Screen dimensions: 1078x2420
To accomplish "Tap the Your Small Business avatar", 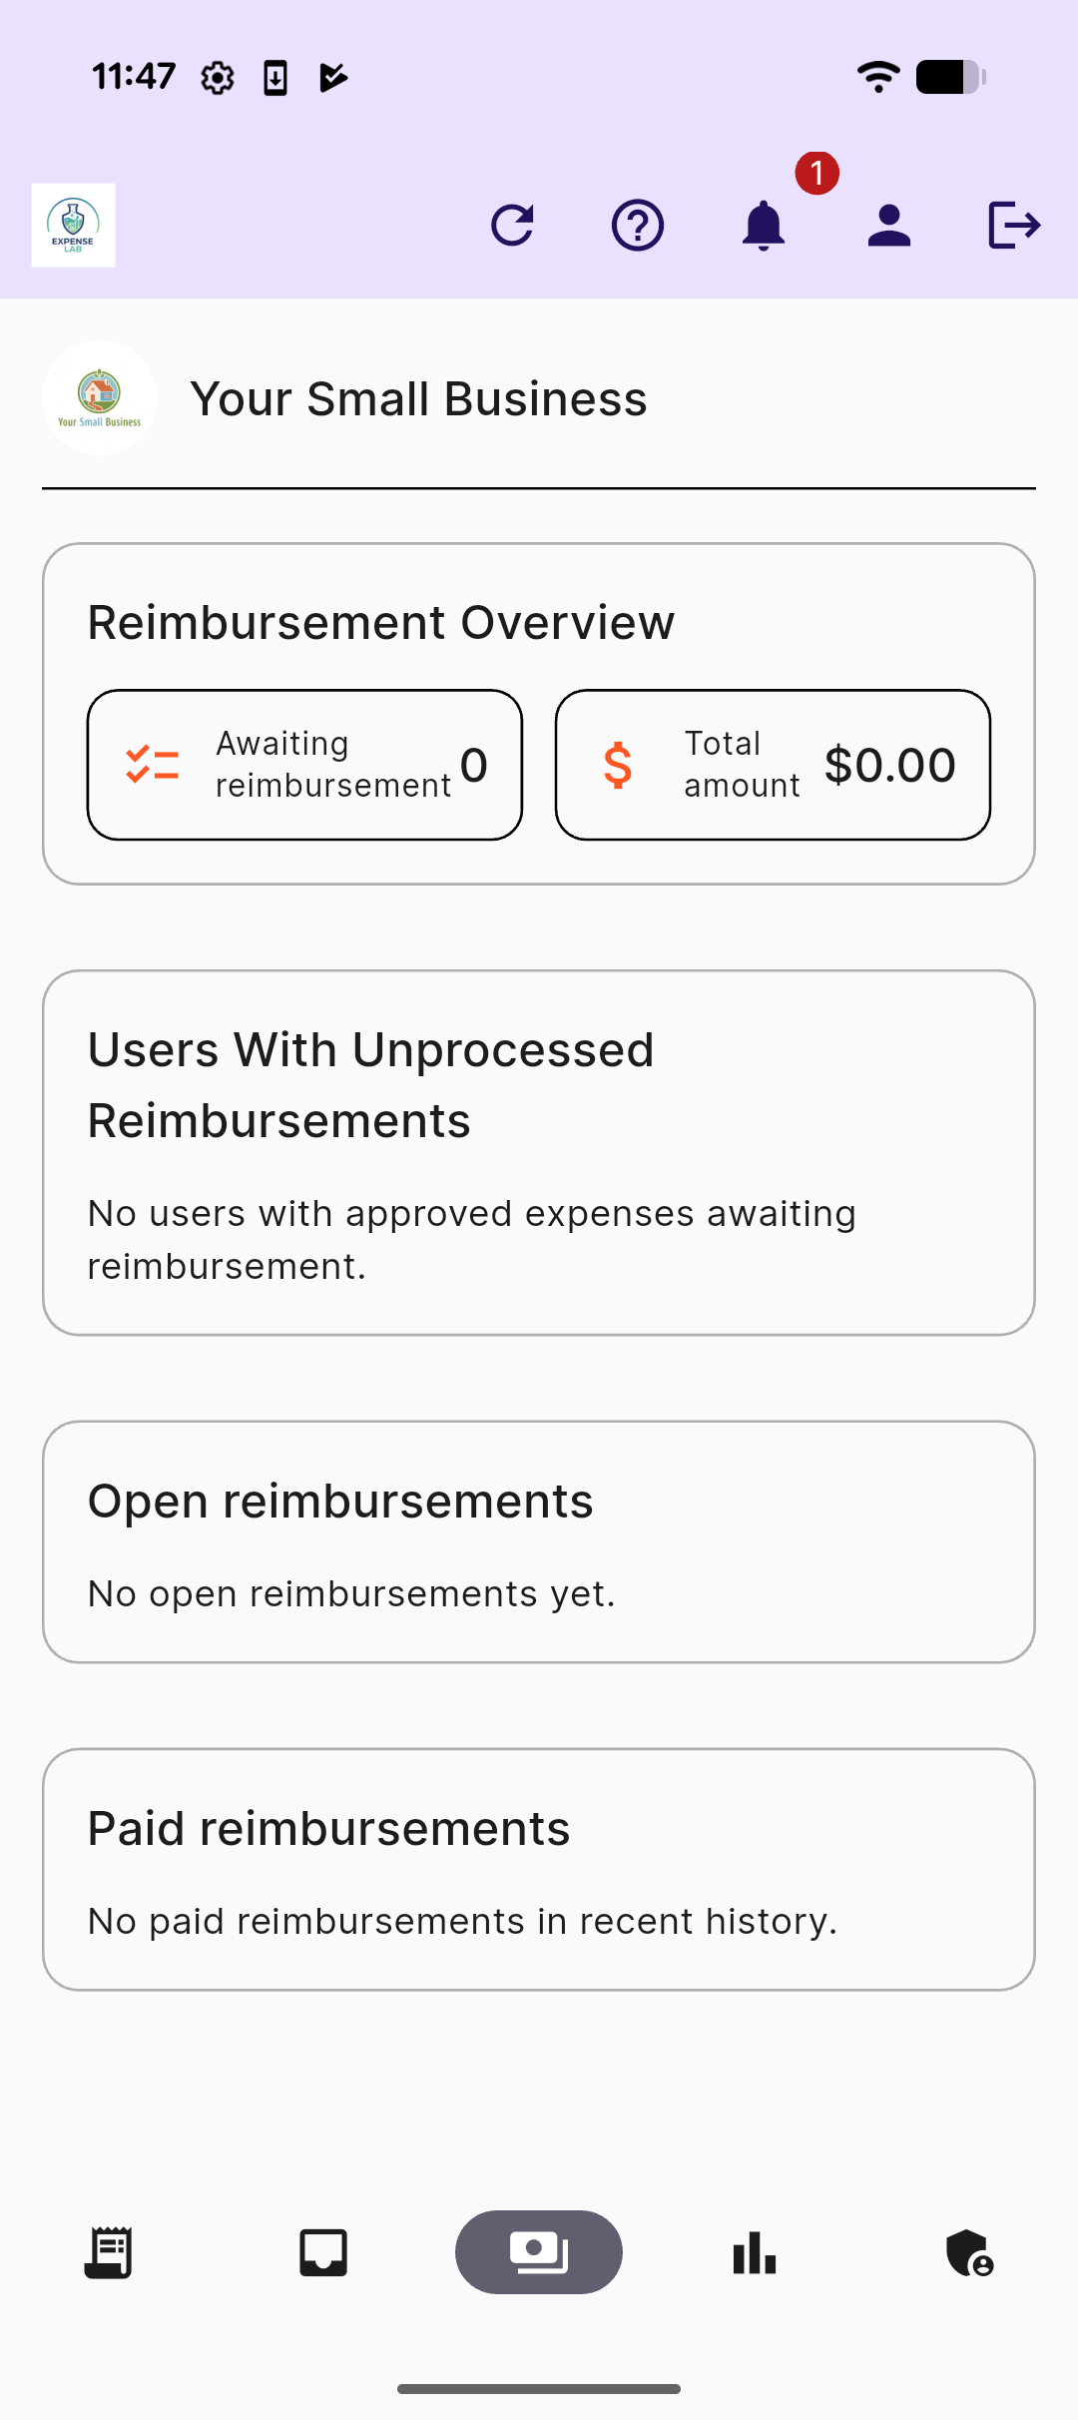I will point(99,398).
